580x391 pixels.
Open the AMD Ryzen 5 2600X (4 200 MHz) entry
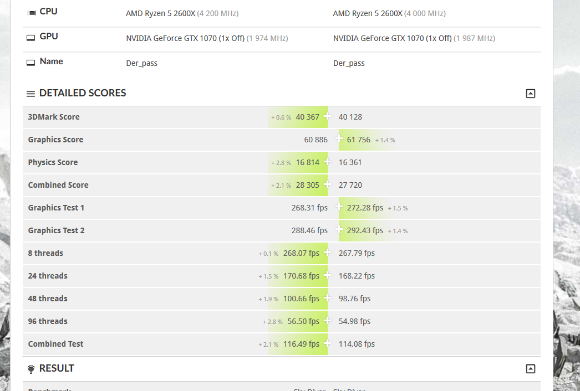[182, 14]
